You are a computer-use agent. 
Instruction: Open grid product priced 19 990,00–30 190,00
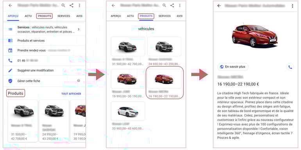[128, 84]
